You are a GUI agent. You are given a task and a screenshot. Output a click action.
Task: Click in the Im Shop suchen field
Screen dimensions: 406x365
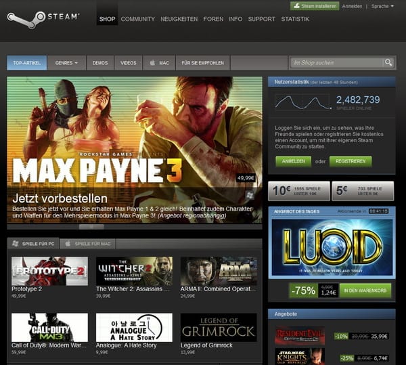[x=336, y=63]
